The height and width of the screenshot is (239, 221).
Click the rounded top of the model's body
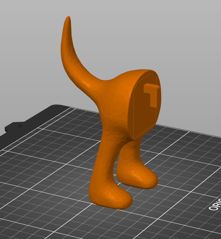(x=132, y=74)
